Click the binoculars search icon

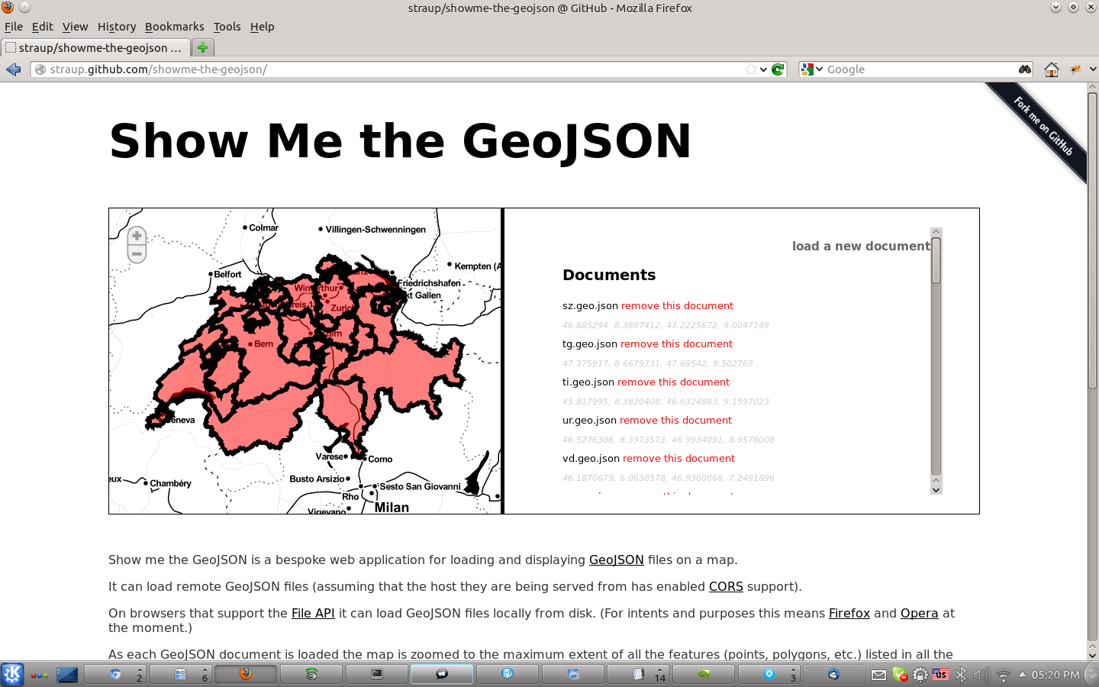tap(1025, 69)
